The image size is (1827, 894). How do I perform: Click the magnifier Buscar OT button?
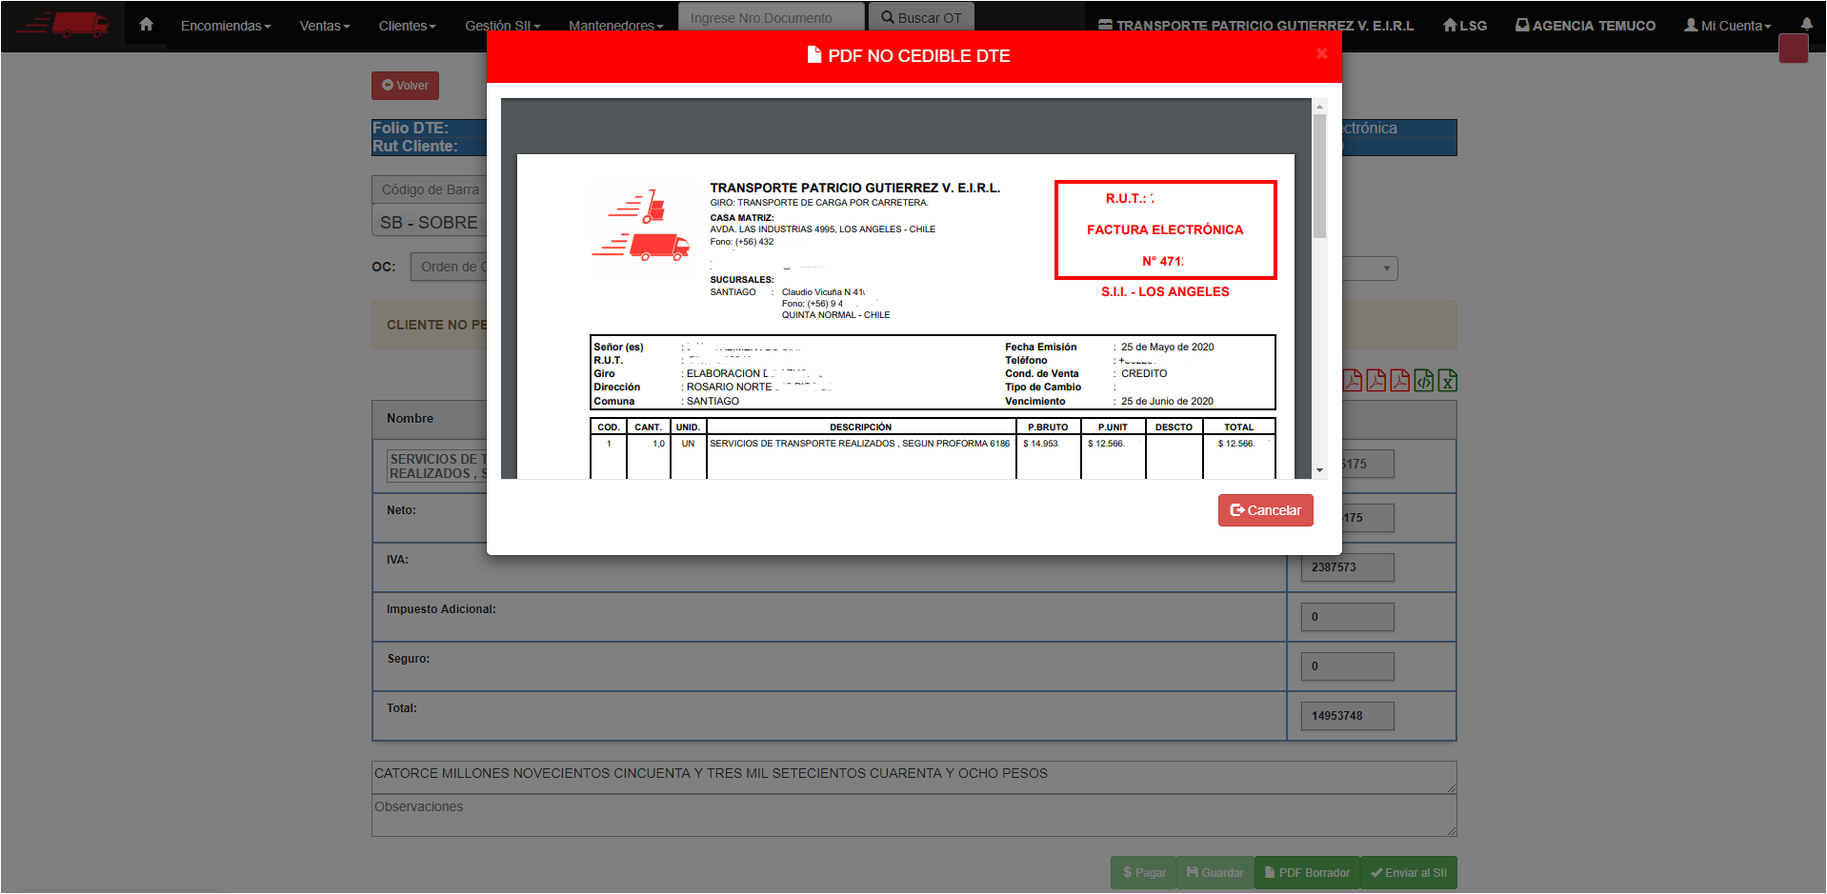(921, 17)
